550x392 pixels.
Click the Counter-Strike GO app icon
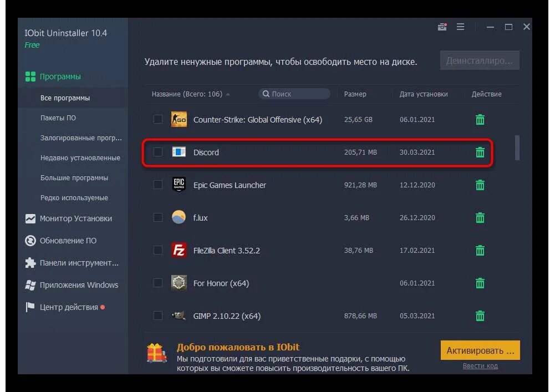click(179, 120)
